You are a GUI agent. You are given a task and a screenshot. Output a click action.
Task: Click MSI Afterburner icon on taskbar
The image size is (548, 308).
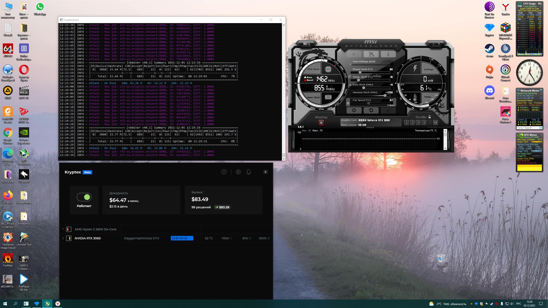(47, 304)
